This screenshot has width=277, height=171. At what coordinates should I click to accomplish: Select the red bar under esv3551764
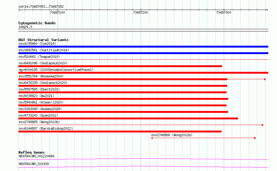(123, 79)
